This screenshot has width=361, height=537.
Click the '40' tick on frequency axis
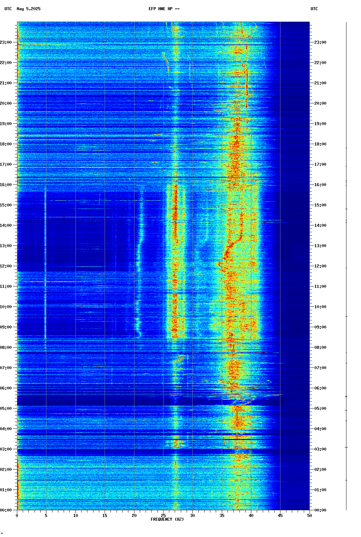[251, 516]
